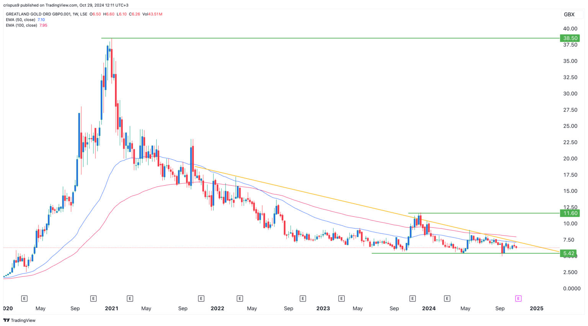This screenshot has width=588, height=326.
Task: Click the "E" earnings icon near 2023
Action: tap(341, 298)
